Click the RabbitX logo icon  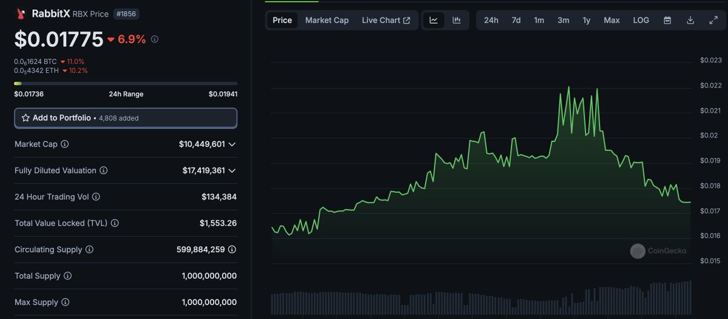(x=21, y=13)
